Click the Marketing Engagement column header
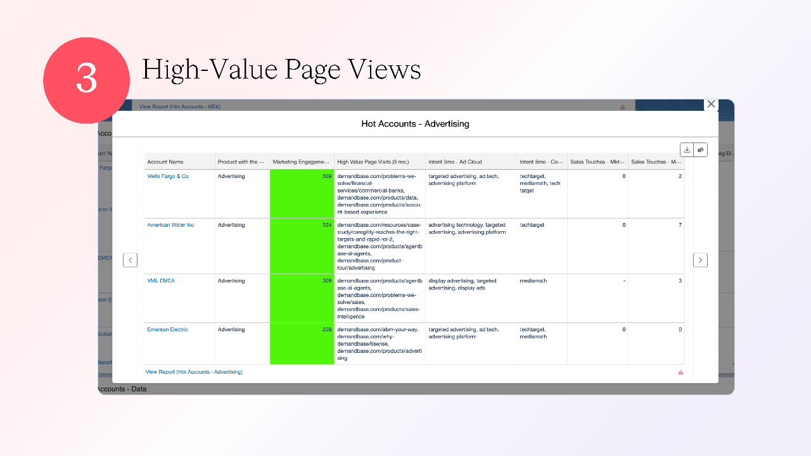Image resolution: width=811 pixels, height=456 pixels. point(301,162)
